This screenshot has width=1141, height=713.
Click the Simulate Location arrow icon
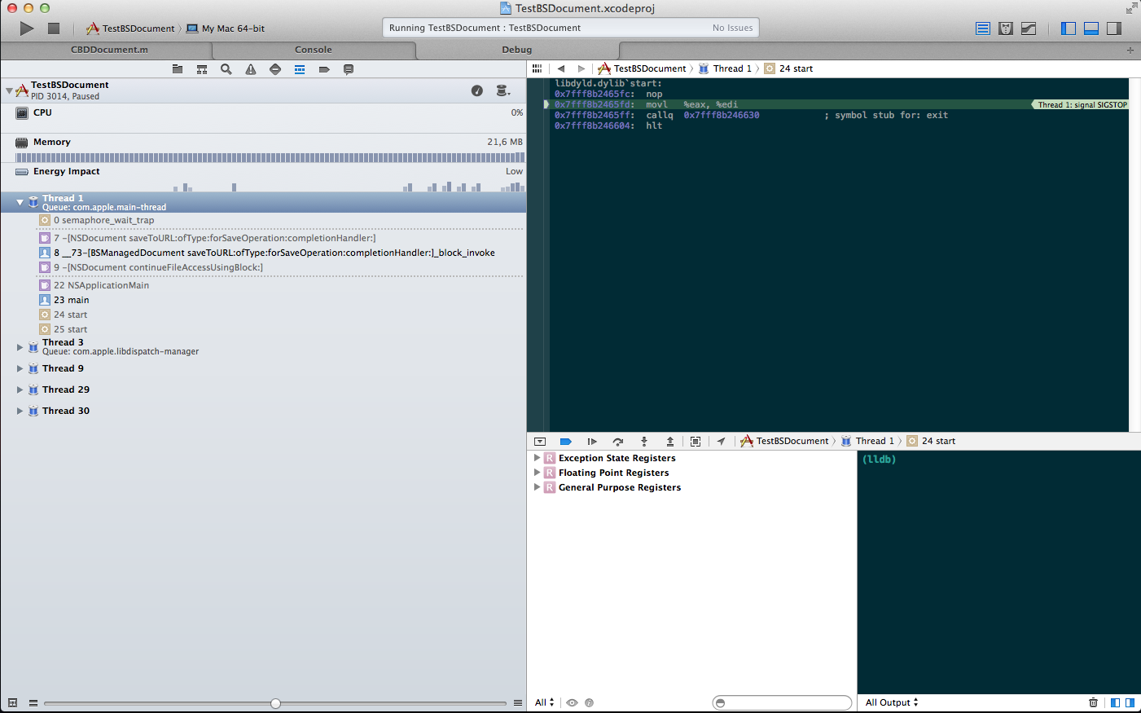click(x=722, y=442)
